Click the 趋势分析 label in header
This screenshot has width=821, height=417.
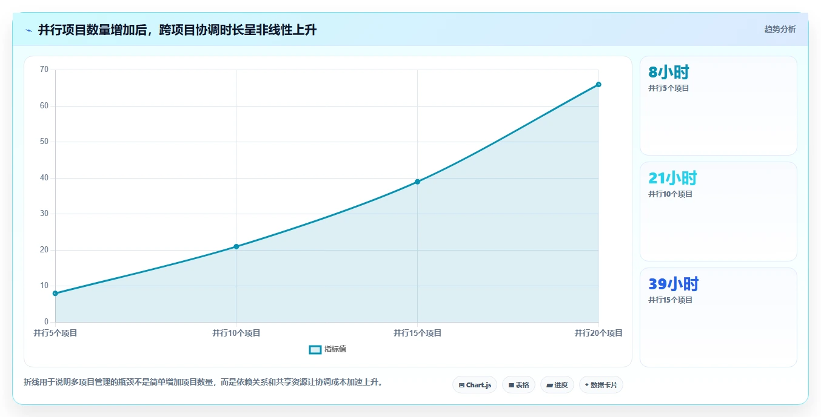tap(780, 30)
